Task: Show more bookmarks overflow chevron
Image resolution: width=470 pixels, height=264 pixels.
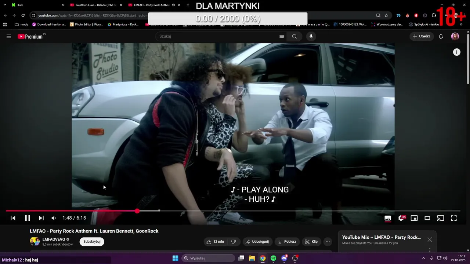Action: click(x=461, y=25)
